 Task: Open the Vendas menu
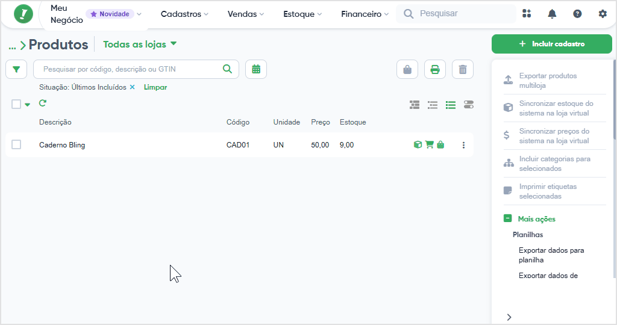(x=246, y=14)
